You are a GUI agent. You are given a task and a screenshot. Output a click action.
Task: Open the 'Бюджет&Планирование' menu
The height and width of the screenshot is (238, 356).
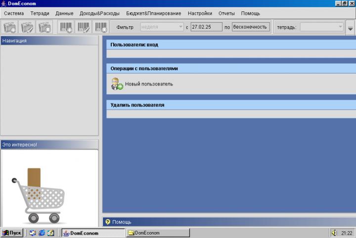coord(154,13)
